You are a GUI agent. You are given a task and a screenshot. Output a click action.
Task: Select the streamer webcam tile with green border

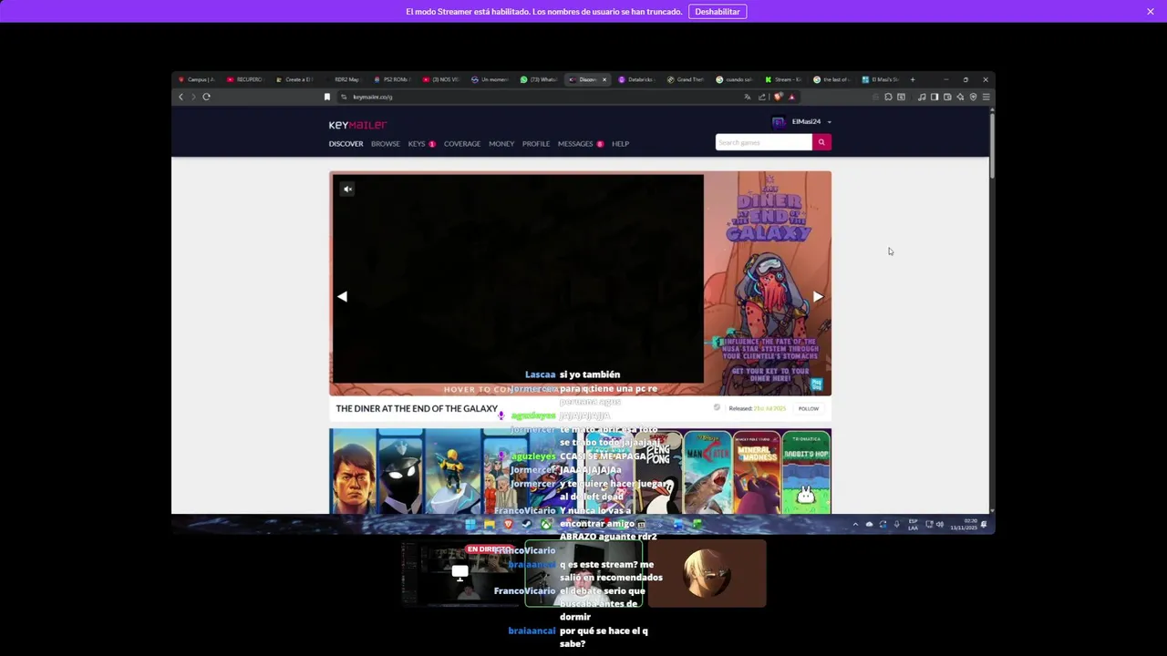pos(584,573)
